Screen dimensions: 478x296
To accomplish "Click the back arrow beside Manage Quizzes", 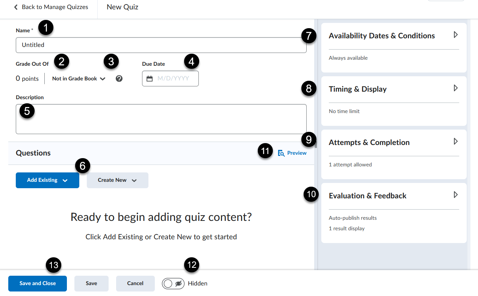I will click(x=16, y=7).
